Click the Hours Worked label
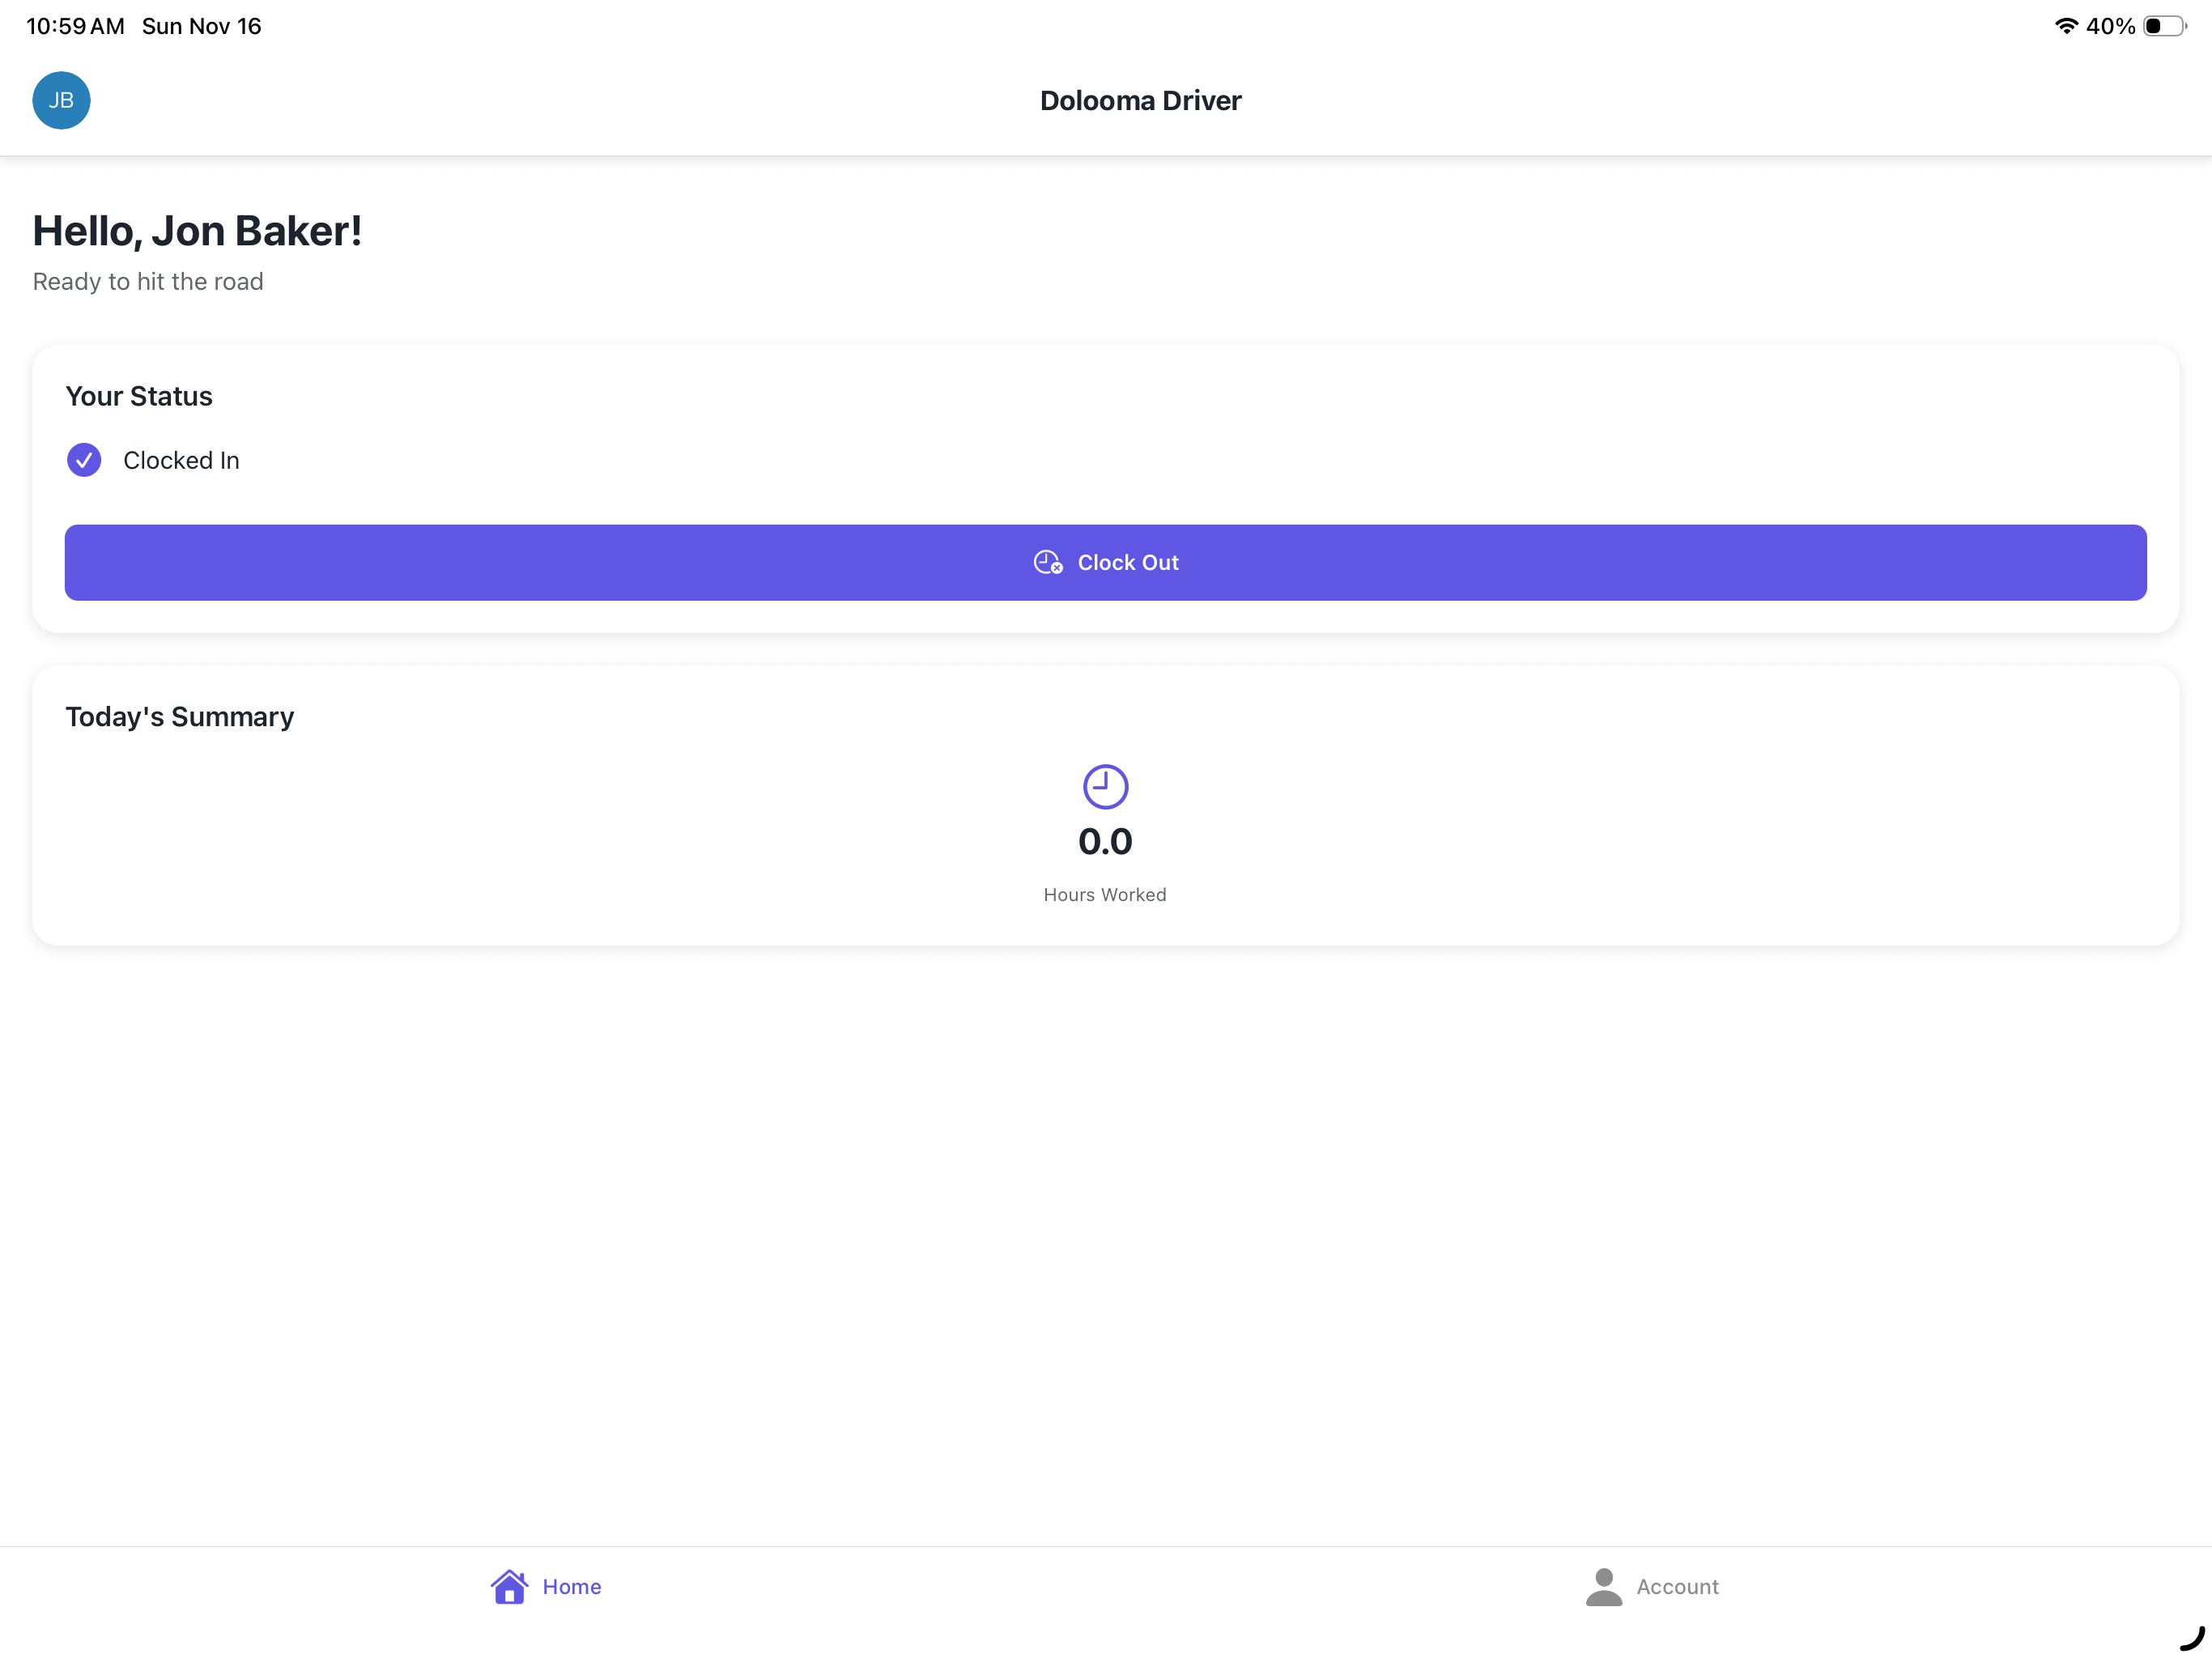Viewport: 2212px width, 1658px height. click(1105, 894)
